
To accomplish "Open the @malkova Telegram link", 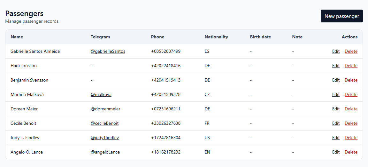I will tap(101, 94).
